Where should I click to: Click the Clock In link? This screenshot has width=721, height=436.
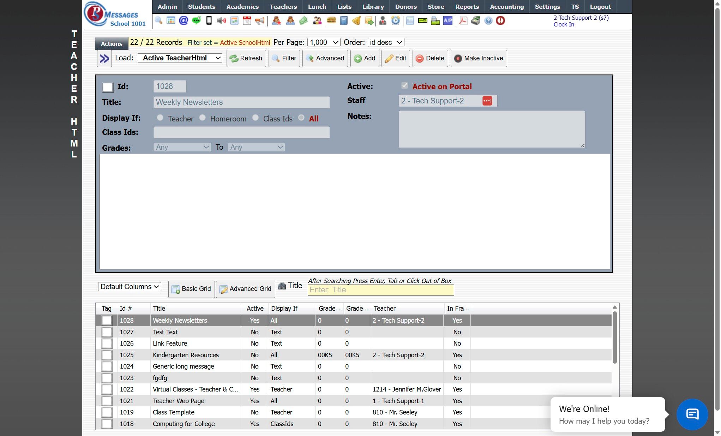coord(564,24)
